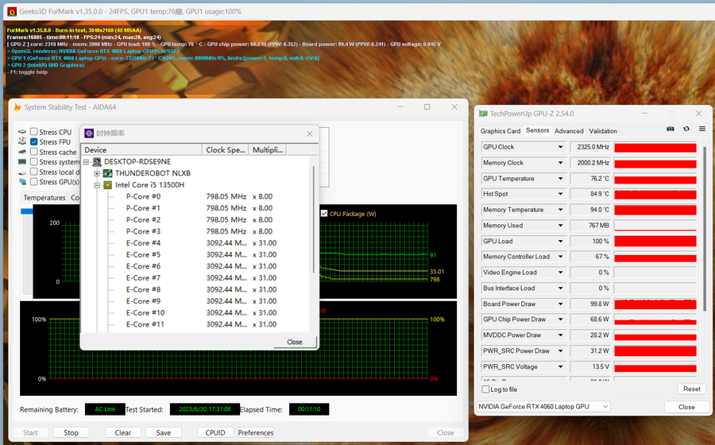Click the Test Started date field
This screenshot has height=445, width=715.
tap(205, 409)
